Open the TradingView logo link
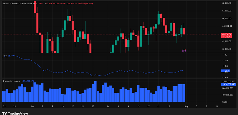The width and height of the screenshot is (238, 115). (15, 113)
